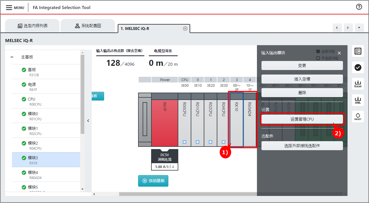This screenshot has height=203, width=369.
Task: Click the Excel export icon
Action: 358,84
